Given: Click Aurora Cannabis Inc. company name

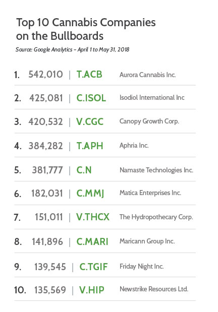Looking at the screenshot, I should click(x=148, y=75).
